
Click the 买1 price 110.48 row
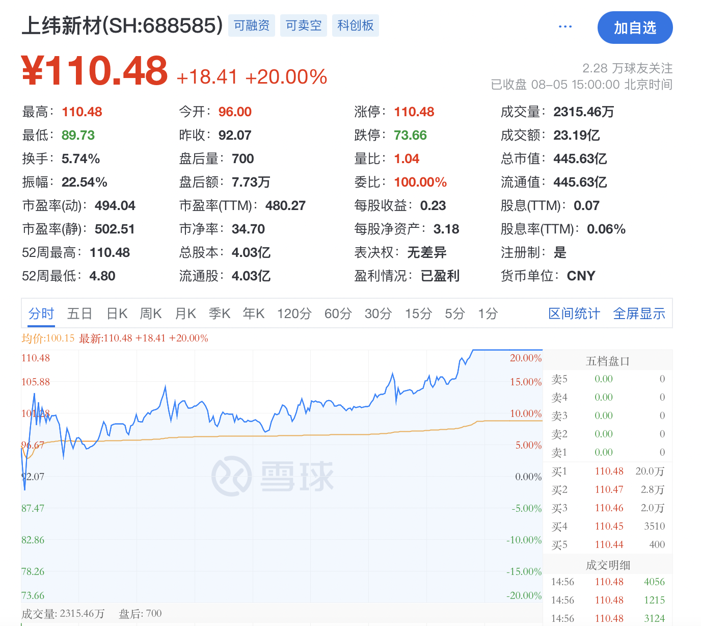608,471
